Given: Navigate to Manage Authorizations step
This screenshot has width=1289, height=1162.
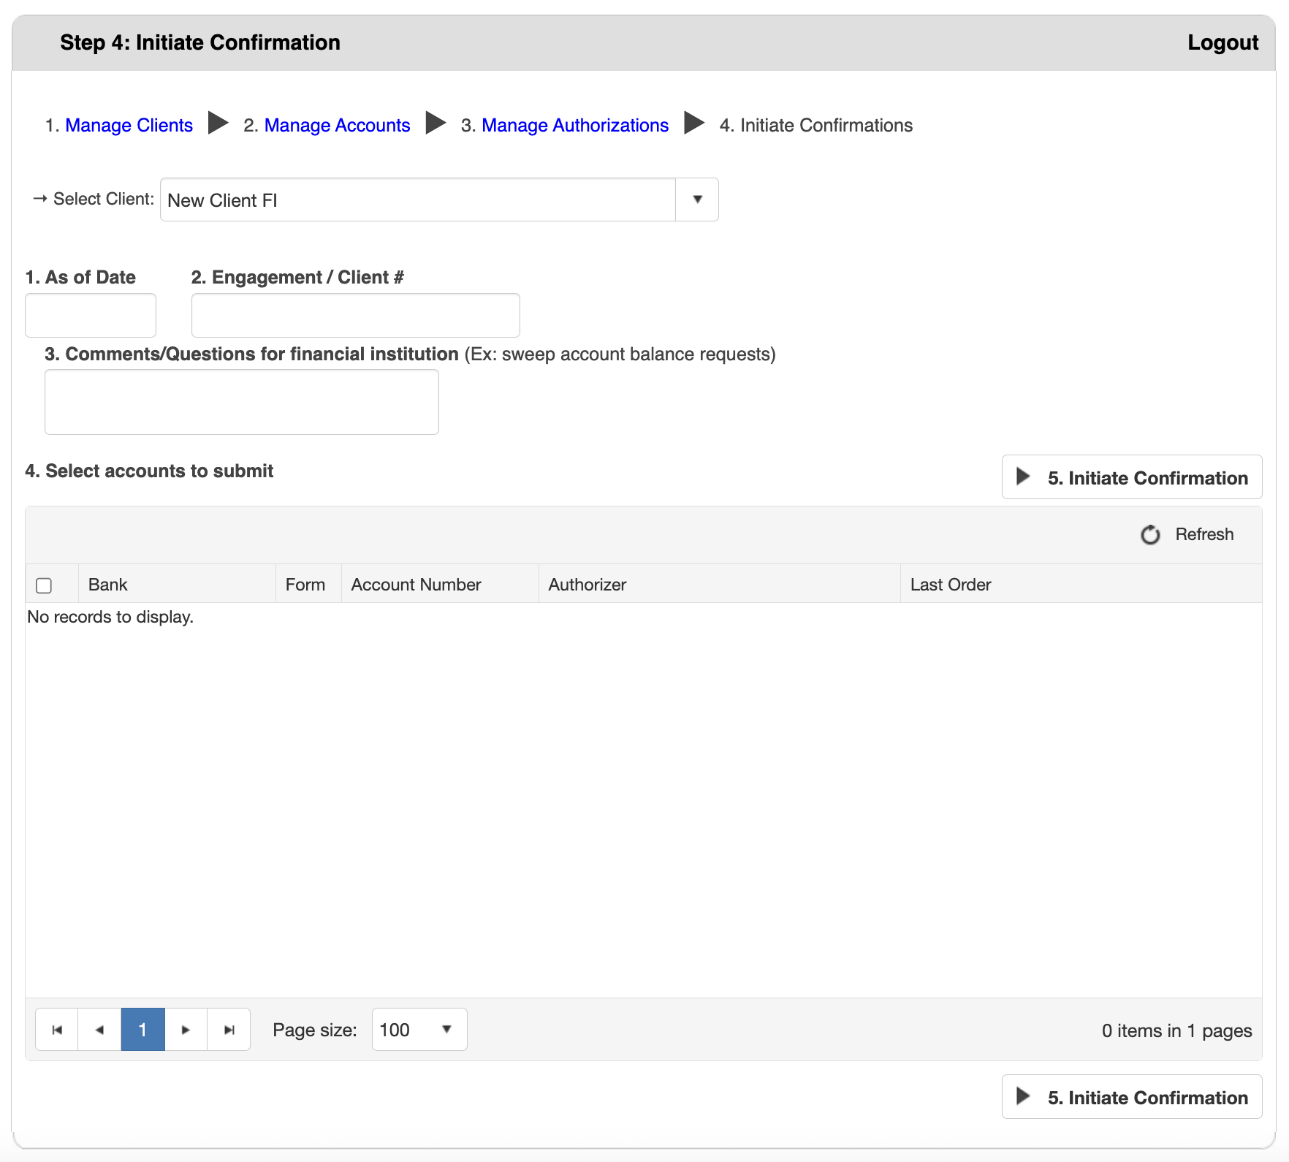Looking at the screenshot, I should pyautogui.click(x=574, y=124).
